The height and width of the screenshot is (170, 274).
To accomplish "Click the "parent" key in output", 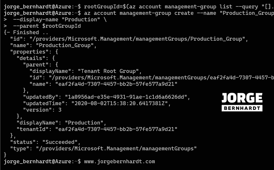I will (x=35, y=65).
